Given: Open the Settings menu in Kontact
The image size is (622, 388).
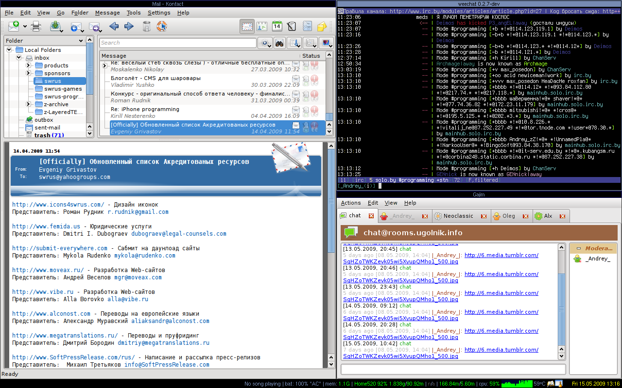Looking at the screenshot, I should pos(159,13).
